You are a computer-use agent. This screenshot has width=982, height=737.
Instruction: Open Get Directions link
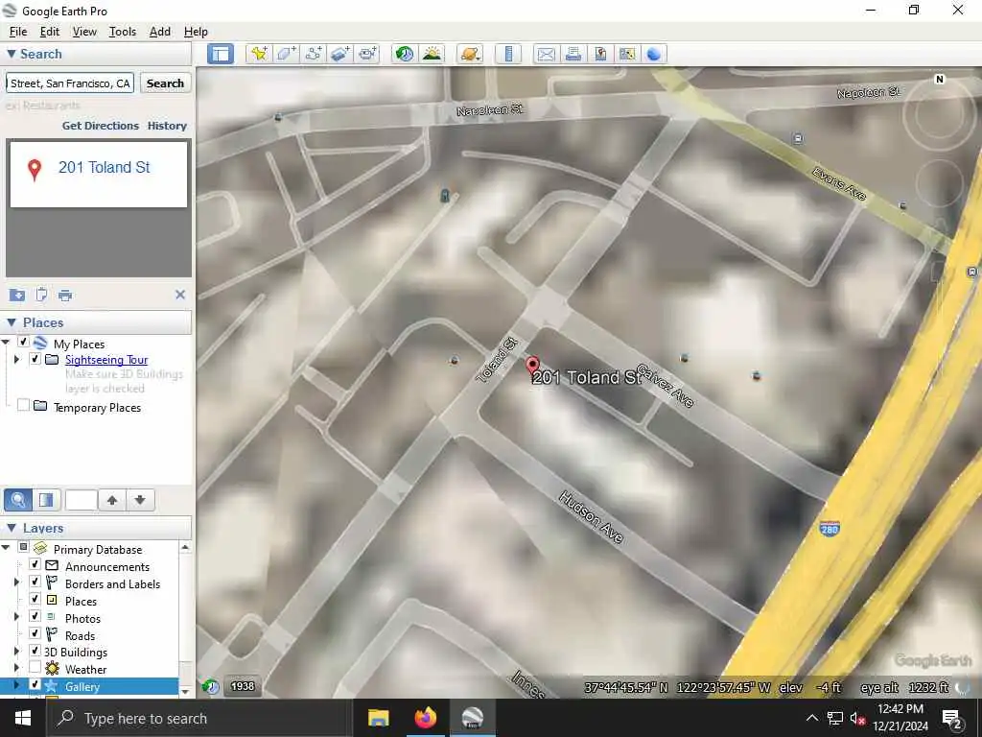click(100, 126)
